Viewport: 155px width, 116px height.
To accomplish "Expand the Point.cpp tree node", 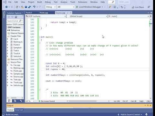I will tap(7, 71).
